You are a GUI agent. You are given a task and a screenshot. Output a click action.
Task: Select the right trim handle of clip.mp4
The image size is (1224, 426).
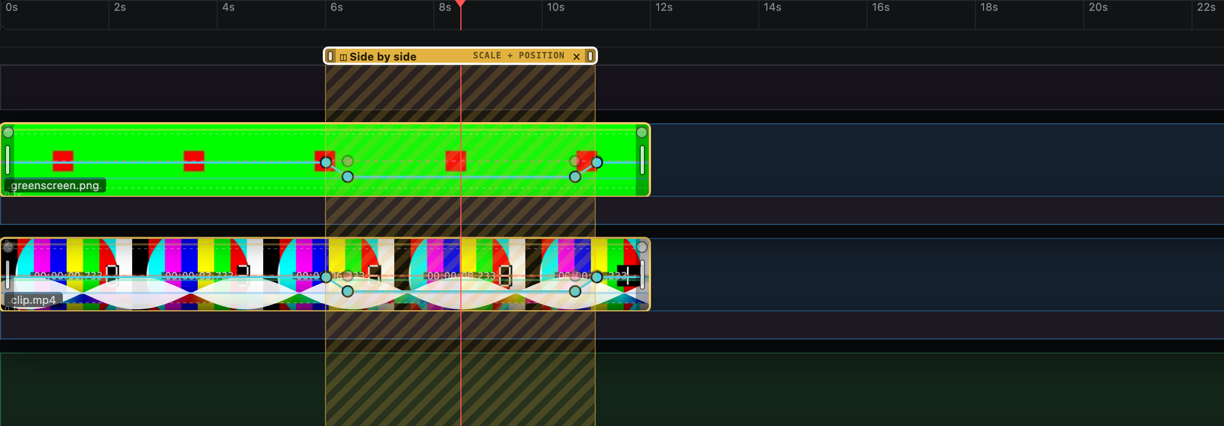coord(642,275)
